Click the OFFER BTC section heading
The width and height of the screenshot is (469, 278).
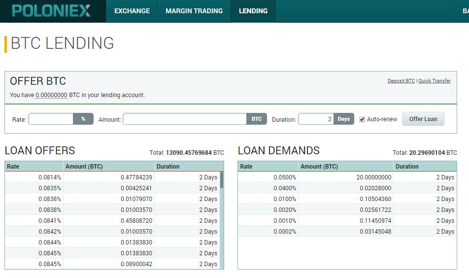click(x=38, y=81)
